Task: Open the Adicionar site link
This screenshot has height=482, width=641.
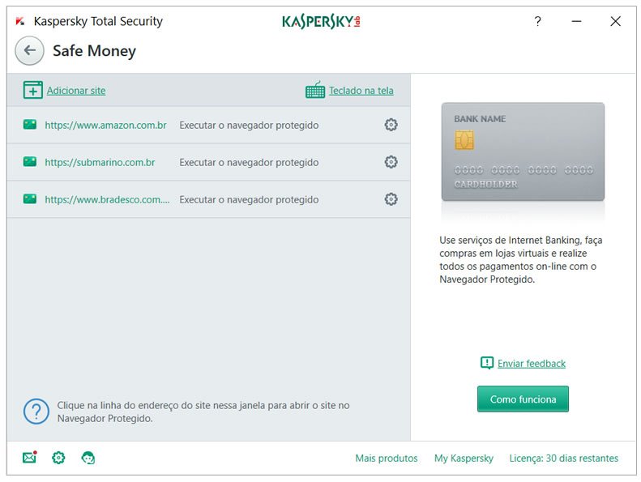Action: click(76, 91)
